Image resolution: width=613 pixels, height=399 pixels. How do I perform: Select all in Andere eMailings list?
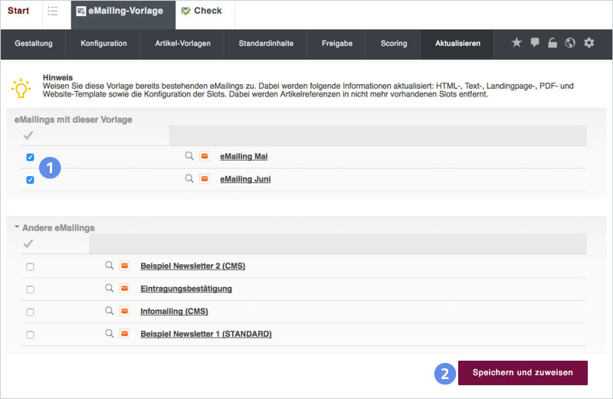click(29, 244)
